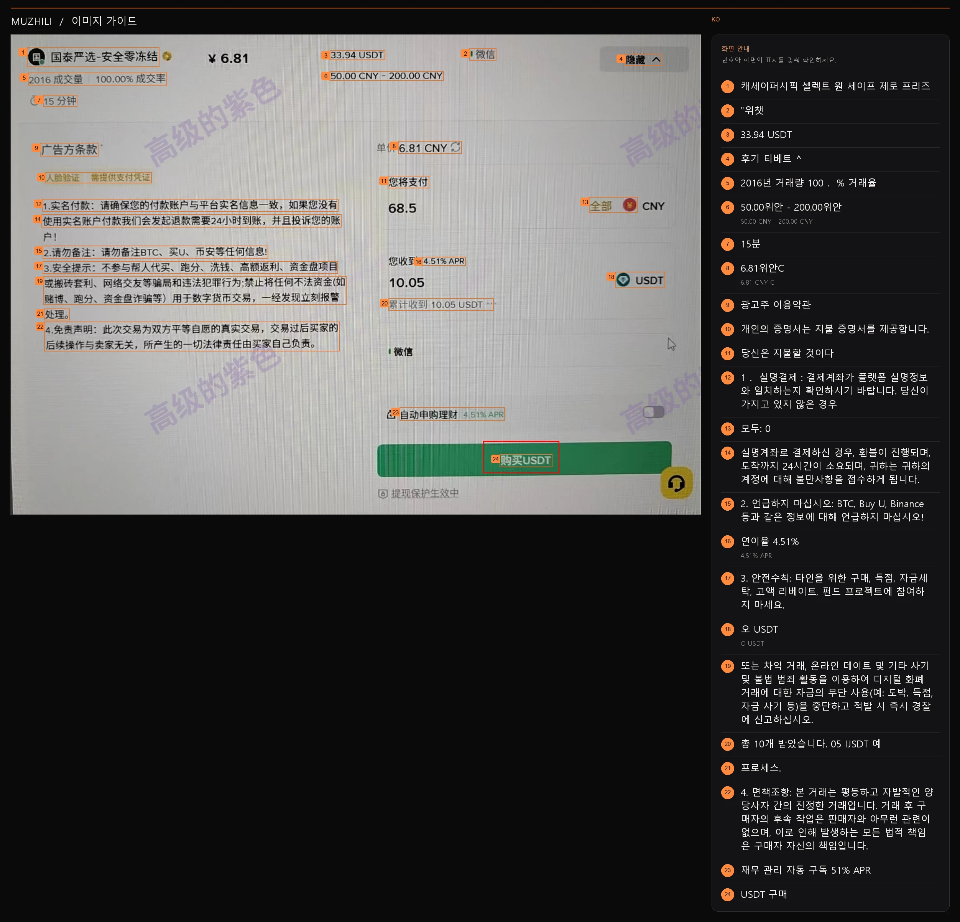Click the green USDT coin icon

[623, 280]
